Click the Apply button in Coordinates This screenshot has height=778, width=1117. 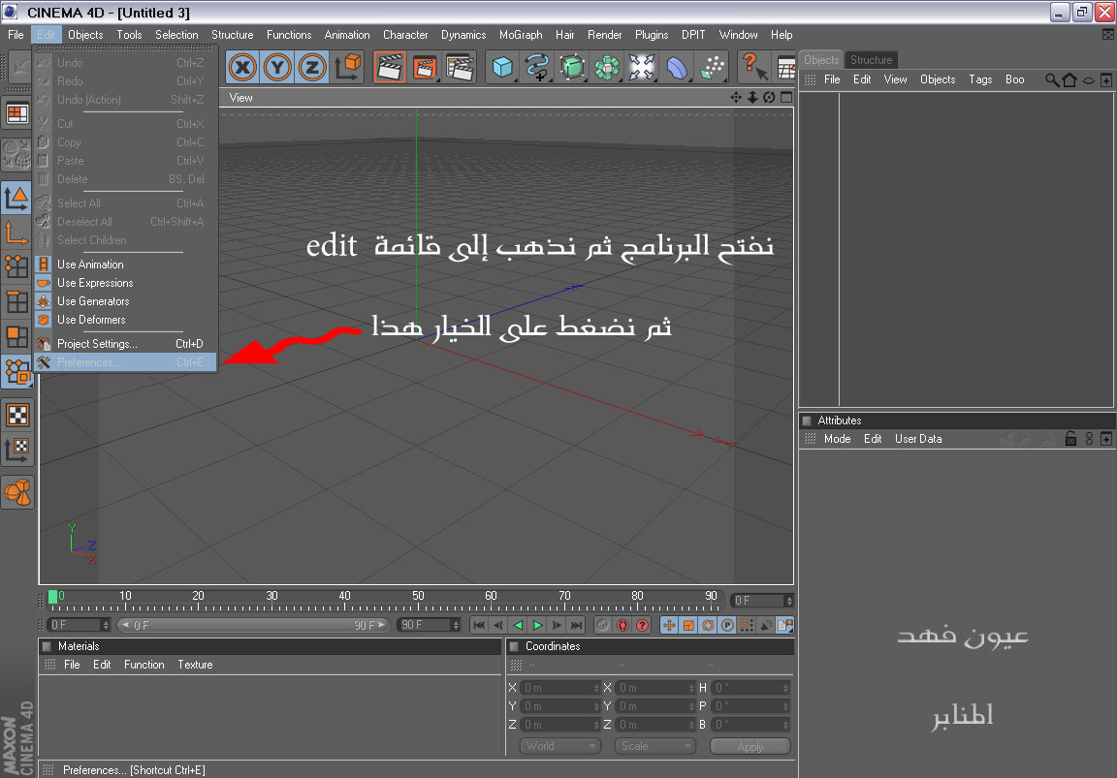point(750,746)
